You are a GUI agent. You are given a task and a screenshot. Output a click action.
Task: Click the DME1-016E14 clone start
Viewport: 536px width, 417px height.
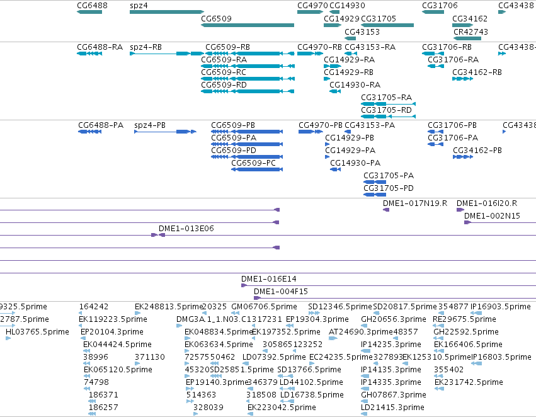point(244,285)
